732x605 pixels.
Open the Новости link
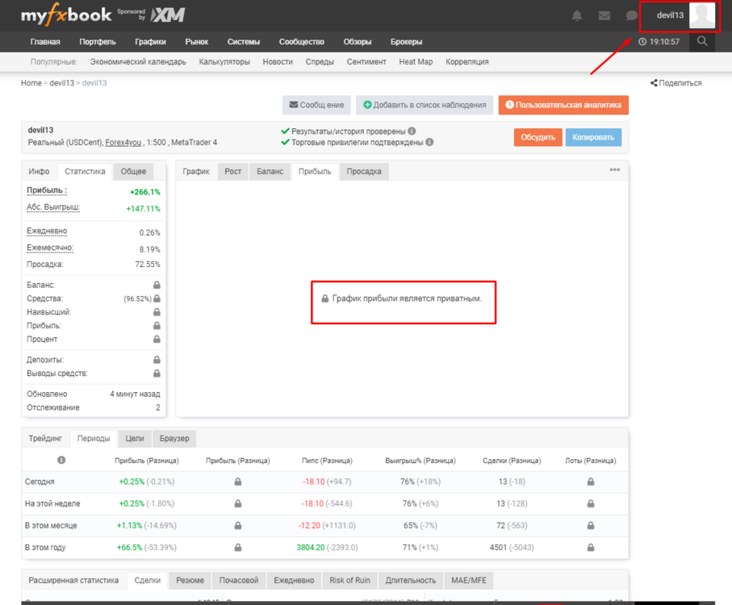point(278,61)
